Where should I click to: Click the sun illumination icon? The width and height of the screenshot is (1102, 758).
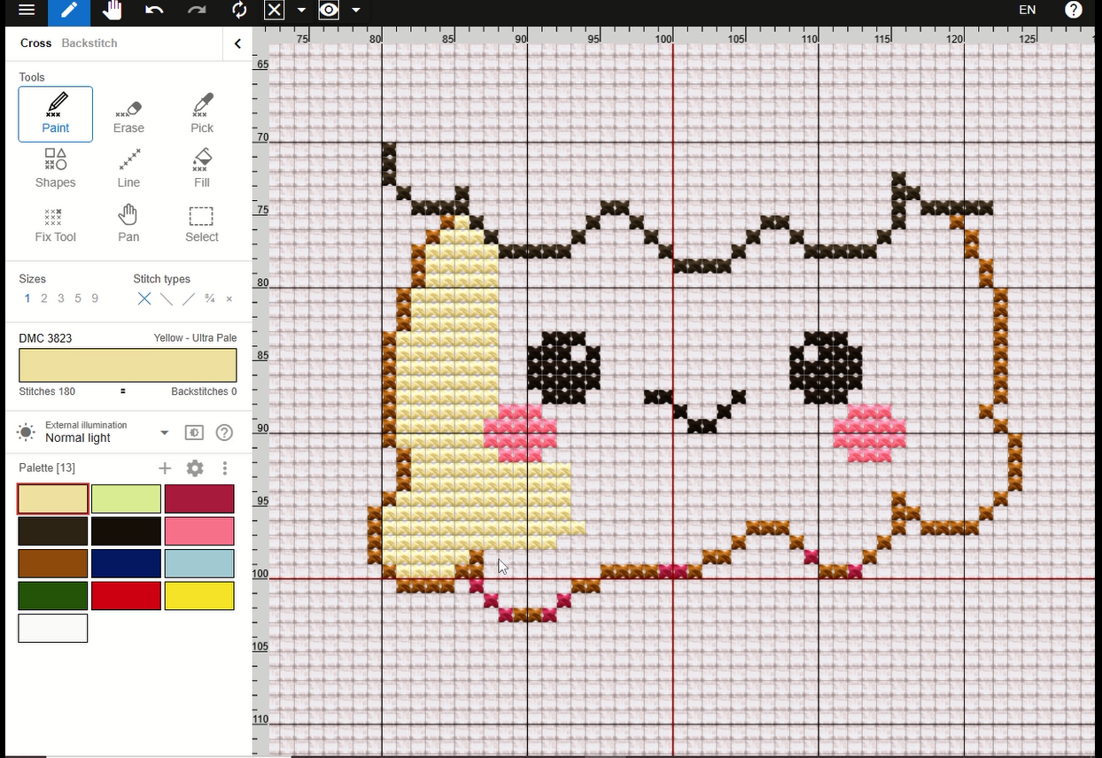tap(27, 432)
